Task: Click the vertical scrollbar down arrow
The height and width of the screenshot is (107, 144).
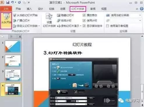Action: coord(142,101)
